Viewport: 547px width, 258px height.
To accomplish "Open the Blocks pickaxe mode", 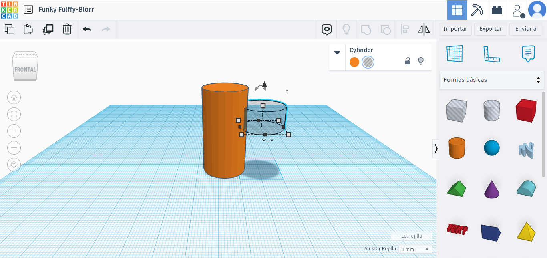I will point(477,10).
